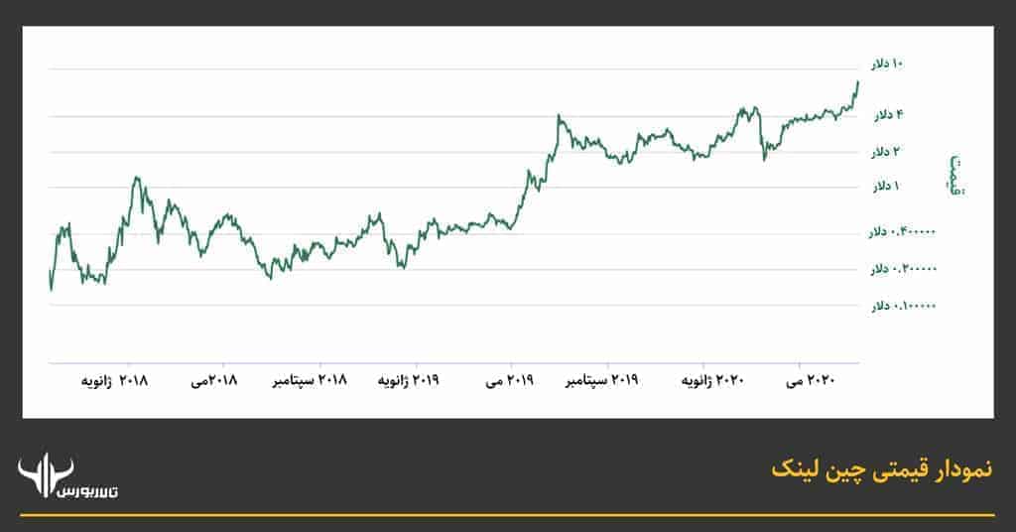The image size is (1016, 532).
Task: Click the Talarbourse logo text
Action: [87, 492]
